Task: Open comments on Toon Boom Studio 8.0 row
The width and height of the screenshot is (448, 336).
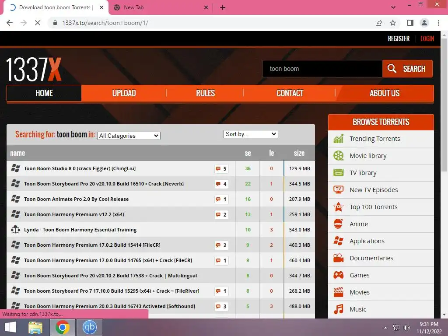Action: tap(221, 168)
